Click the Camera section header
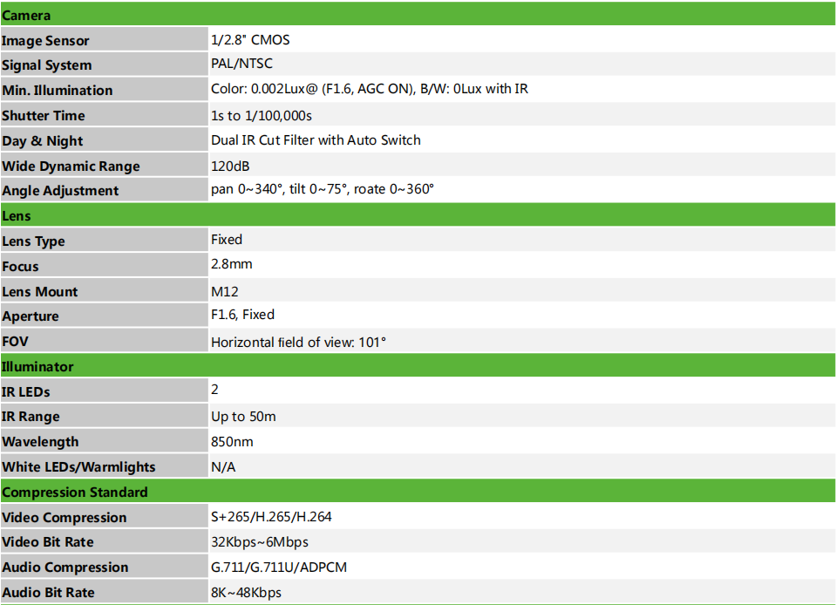This screenshot has width=836, height=605. (x=418, y=15)
